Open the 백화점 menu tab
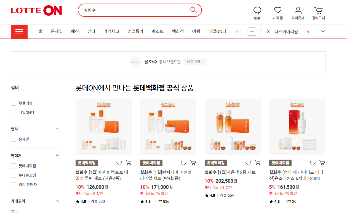The height and width of the screenshot is (213, 347). [178, 31]
